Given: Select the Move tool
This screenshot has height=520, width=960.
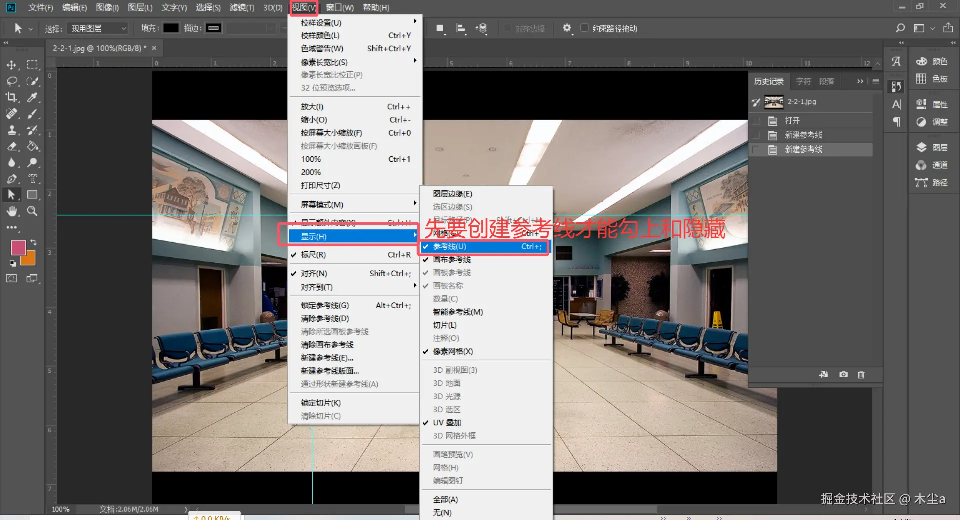Looking at the screenshot, I should 11,65.
